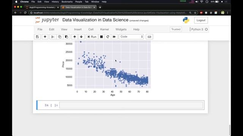Click the battery status icon

[217, 2]
